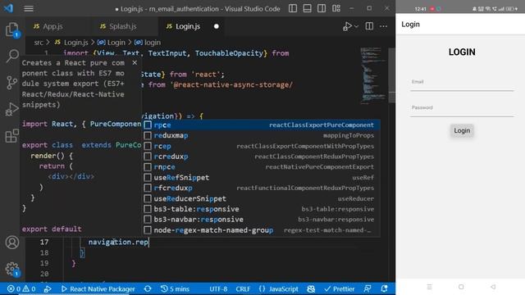
Task: Choose the rcep snippet suggestion
Action: click(x=261, y=146)
